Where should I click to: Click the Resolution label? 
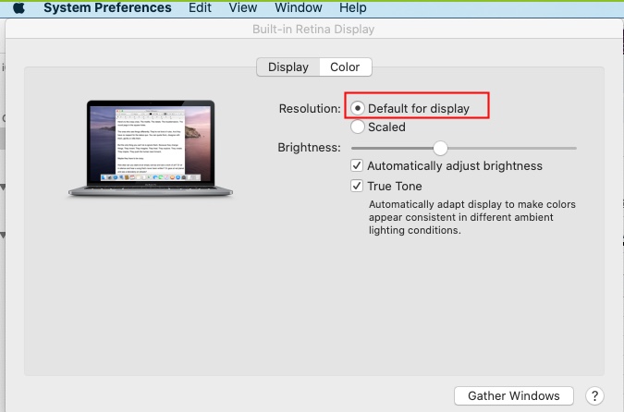(310, 108)
